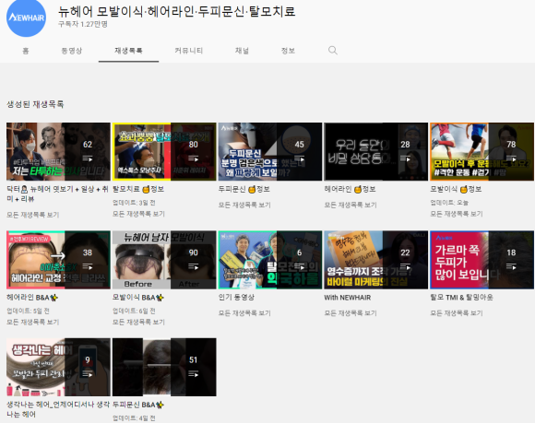Open the 헤어라인 B&A playlist title
Viewport: 535px width, 423px height.
pos(32,298)
